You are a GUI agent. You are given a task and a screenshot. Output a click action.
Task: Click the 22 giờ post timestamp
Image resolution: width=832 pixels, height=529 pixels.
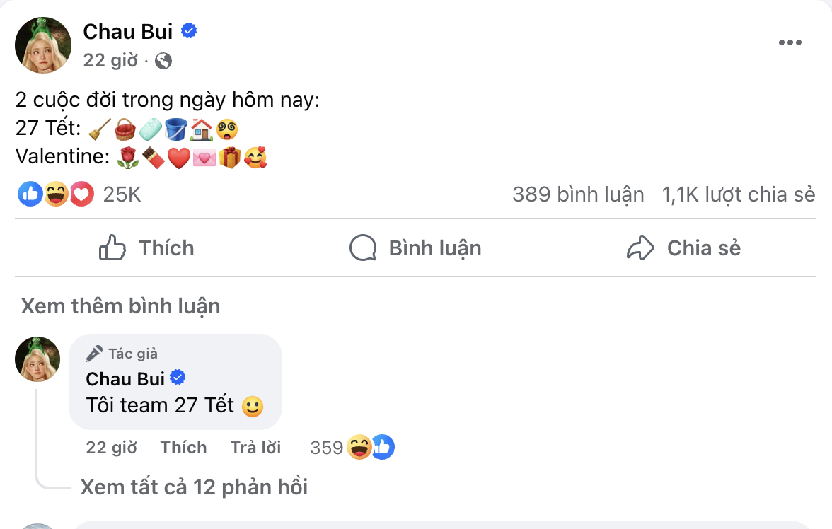(110, 62)
